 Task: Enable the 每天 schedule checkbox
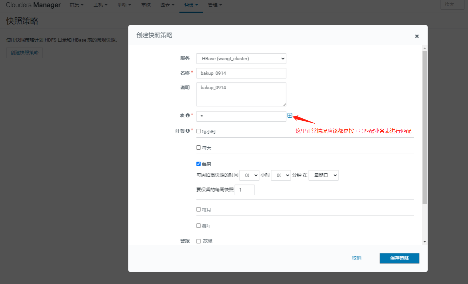pyautogui.click(x=199, y=148)
